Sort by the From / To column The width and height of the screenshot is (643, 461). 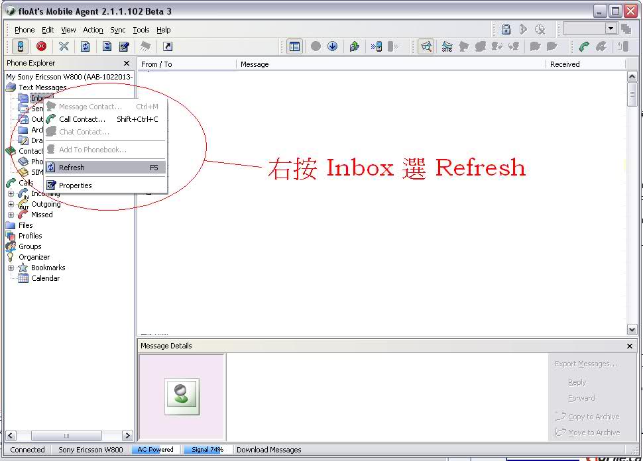click(187, 64)
